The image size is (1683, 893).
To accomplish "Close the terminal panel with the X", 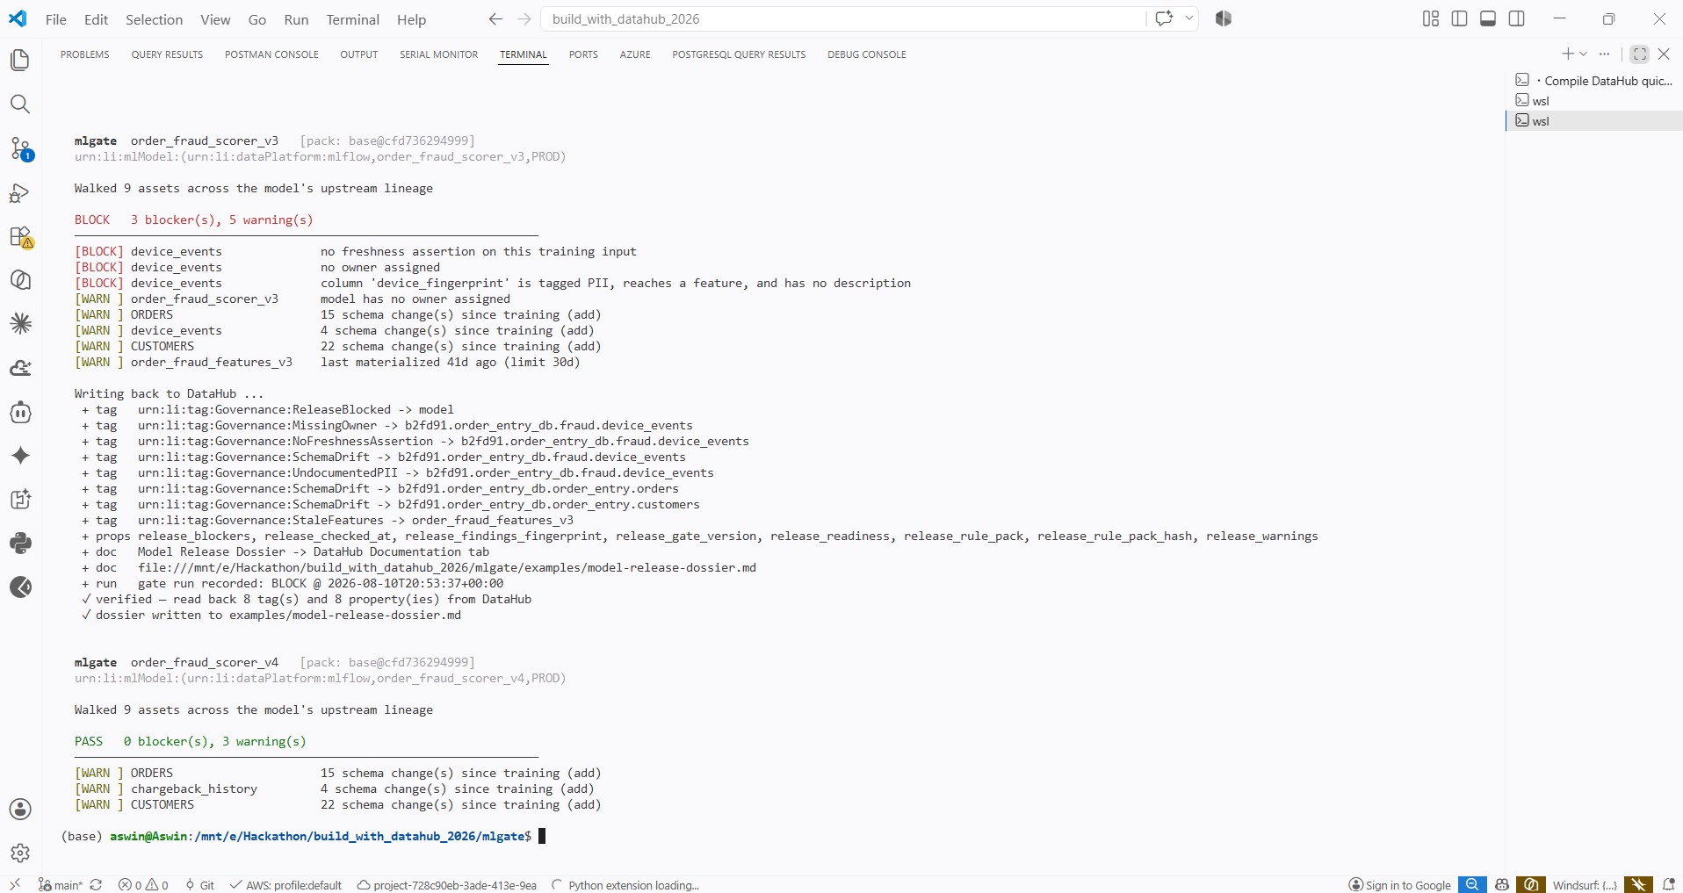I will pyautogui.click(x=1664, y=54).
